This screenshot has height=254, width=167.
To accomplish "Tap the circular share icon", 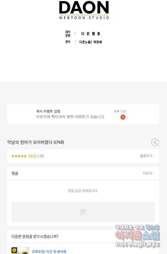I will tap(155, 142).
